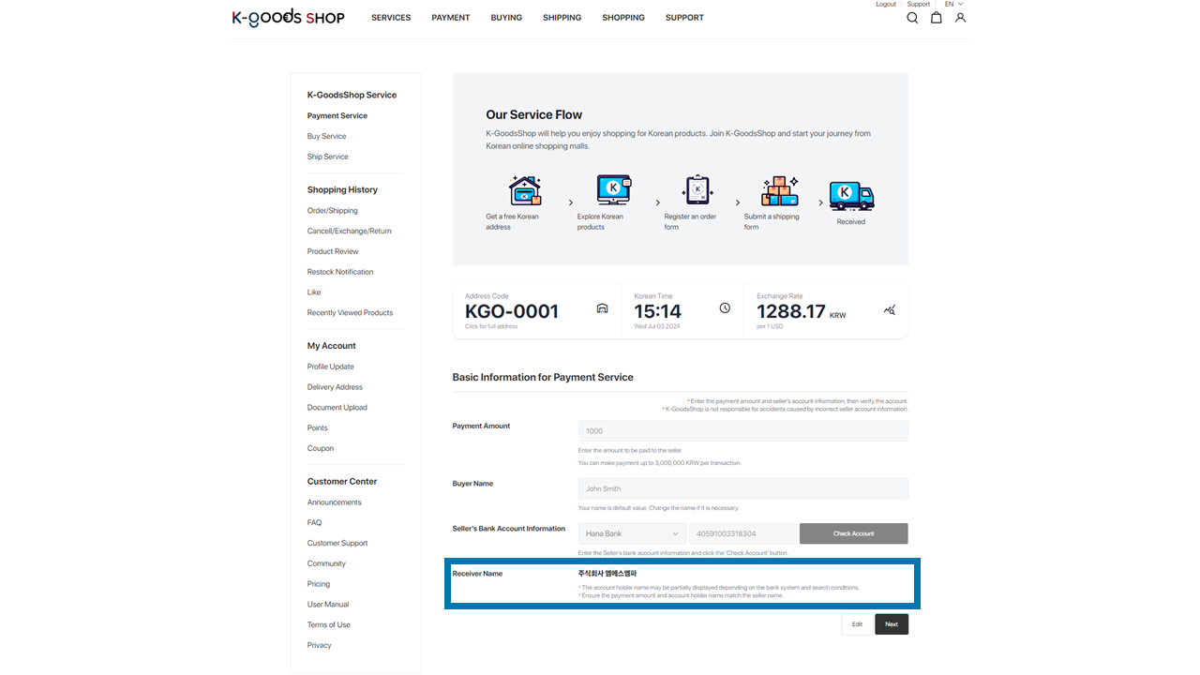The image size is (1200, 675).
Task: Open Cancel/Exchange/Return page
Action: (350, 232)
